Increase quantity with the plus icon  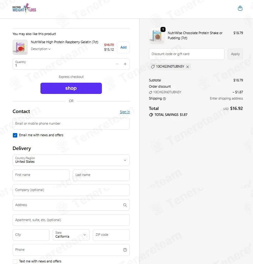125,64
